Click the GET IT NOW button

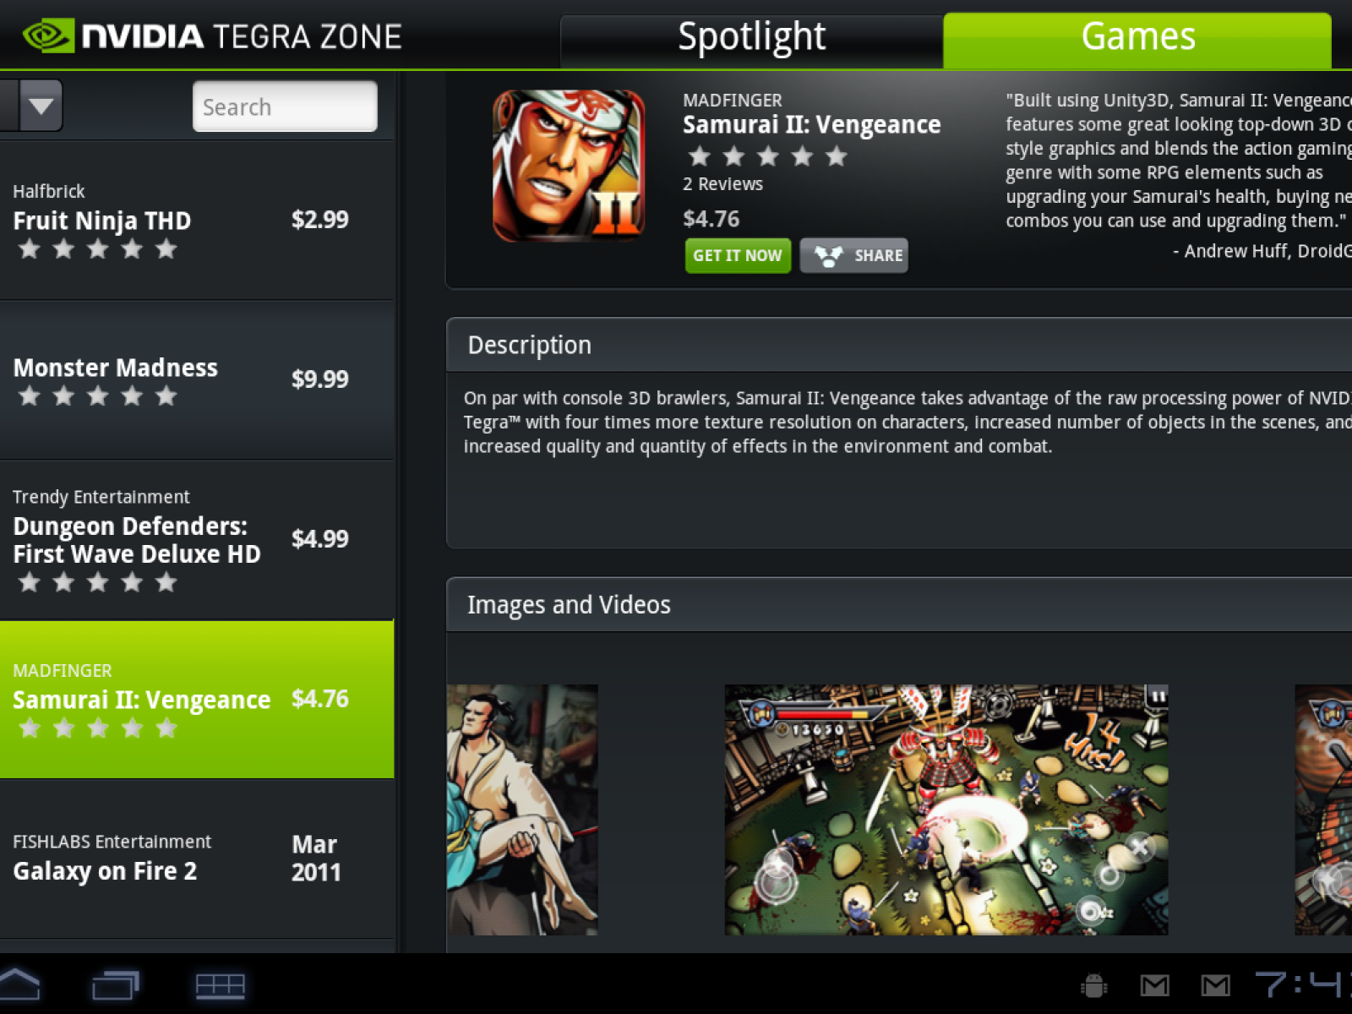tap(738, 255)
